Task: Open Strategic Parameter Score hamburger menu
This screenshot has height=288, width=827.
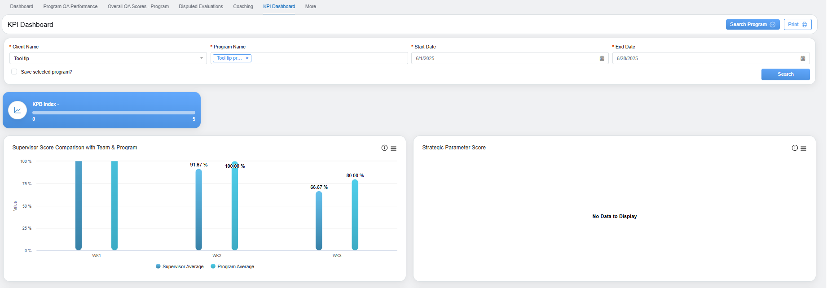Action: coord(804,148)
